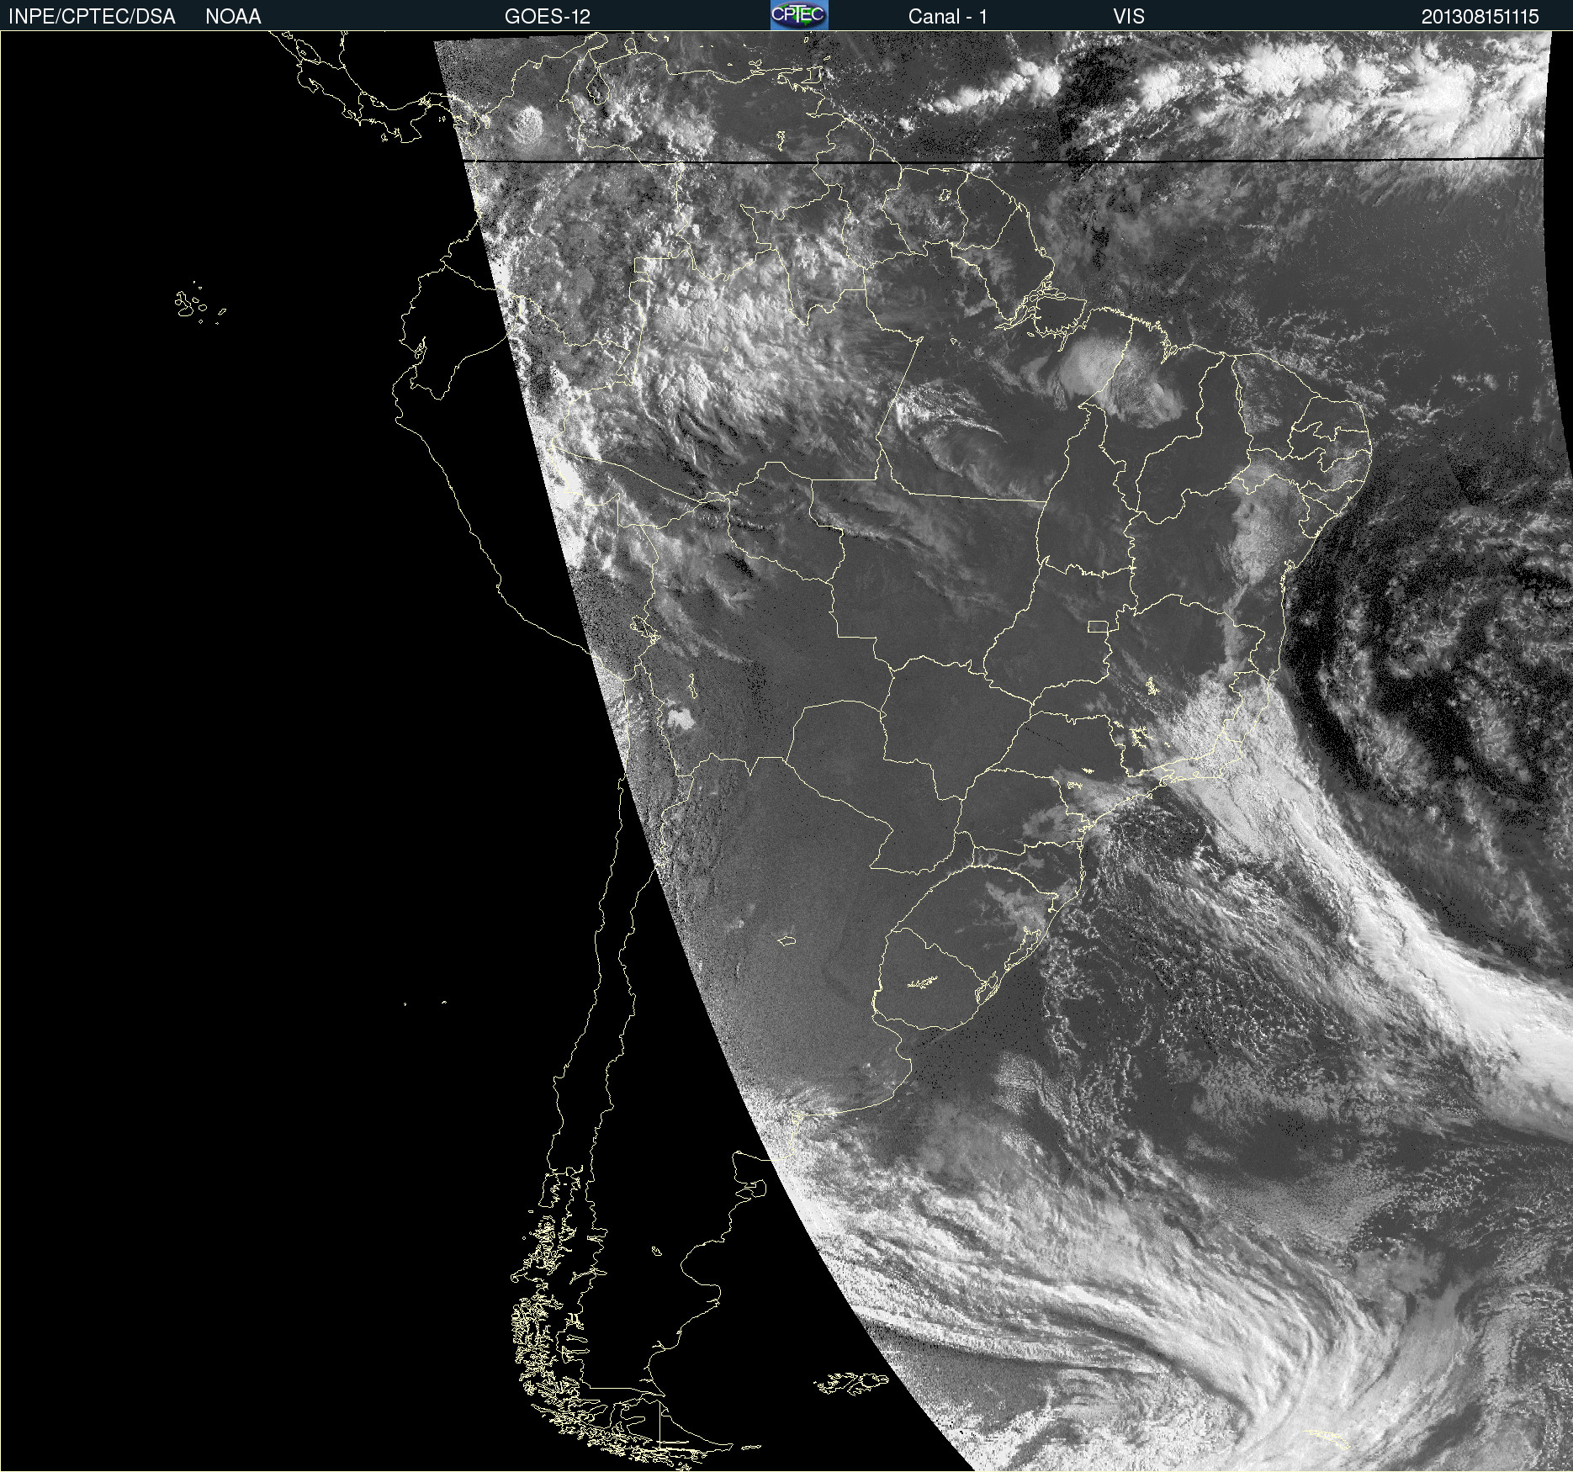Click the CPTEC logo in the header
Screen dimensions: 1573x1472
pyautogui.click(x=799, y=15)
